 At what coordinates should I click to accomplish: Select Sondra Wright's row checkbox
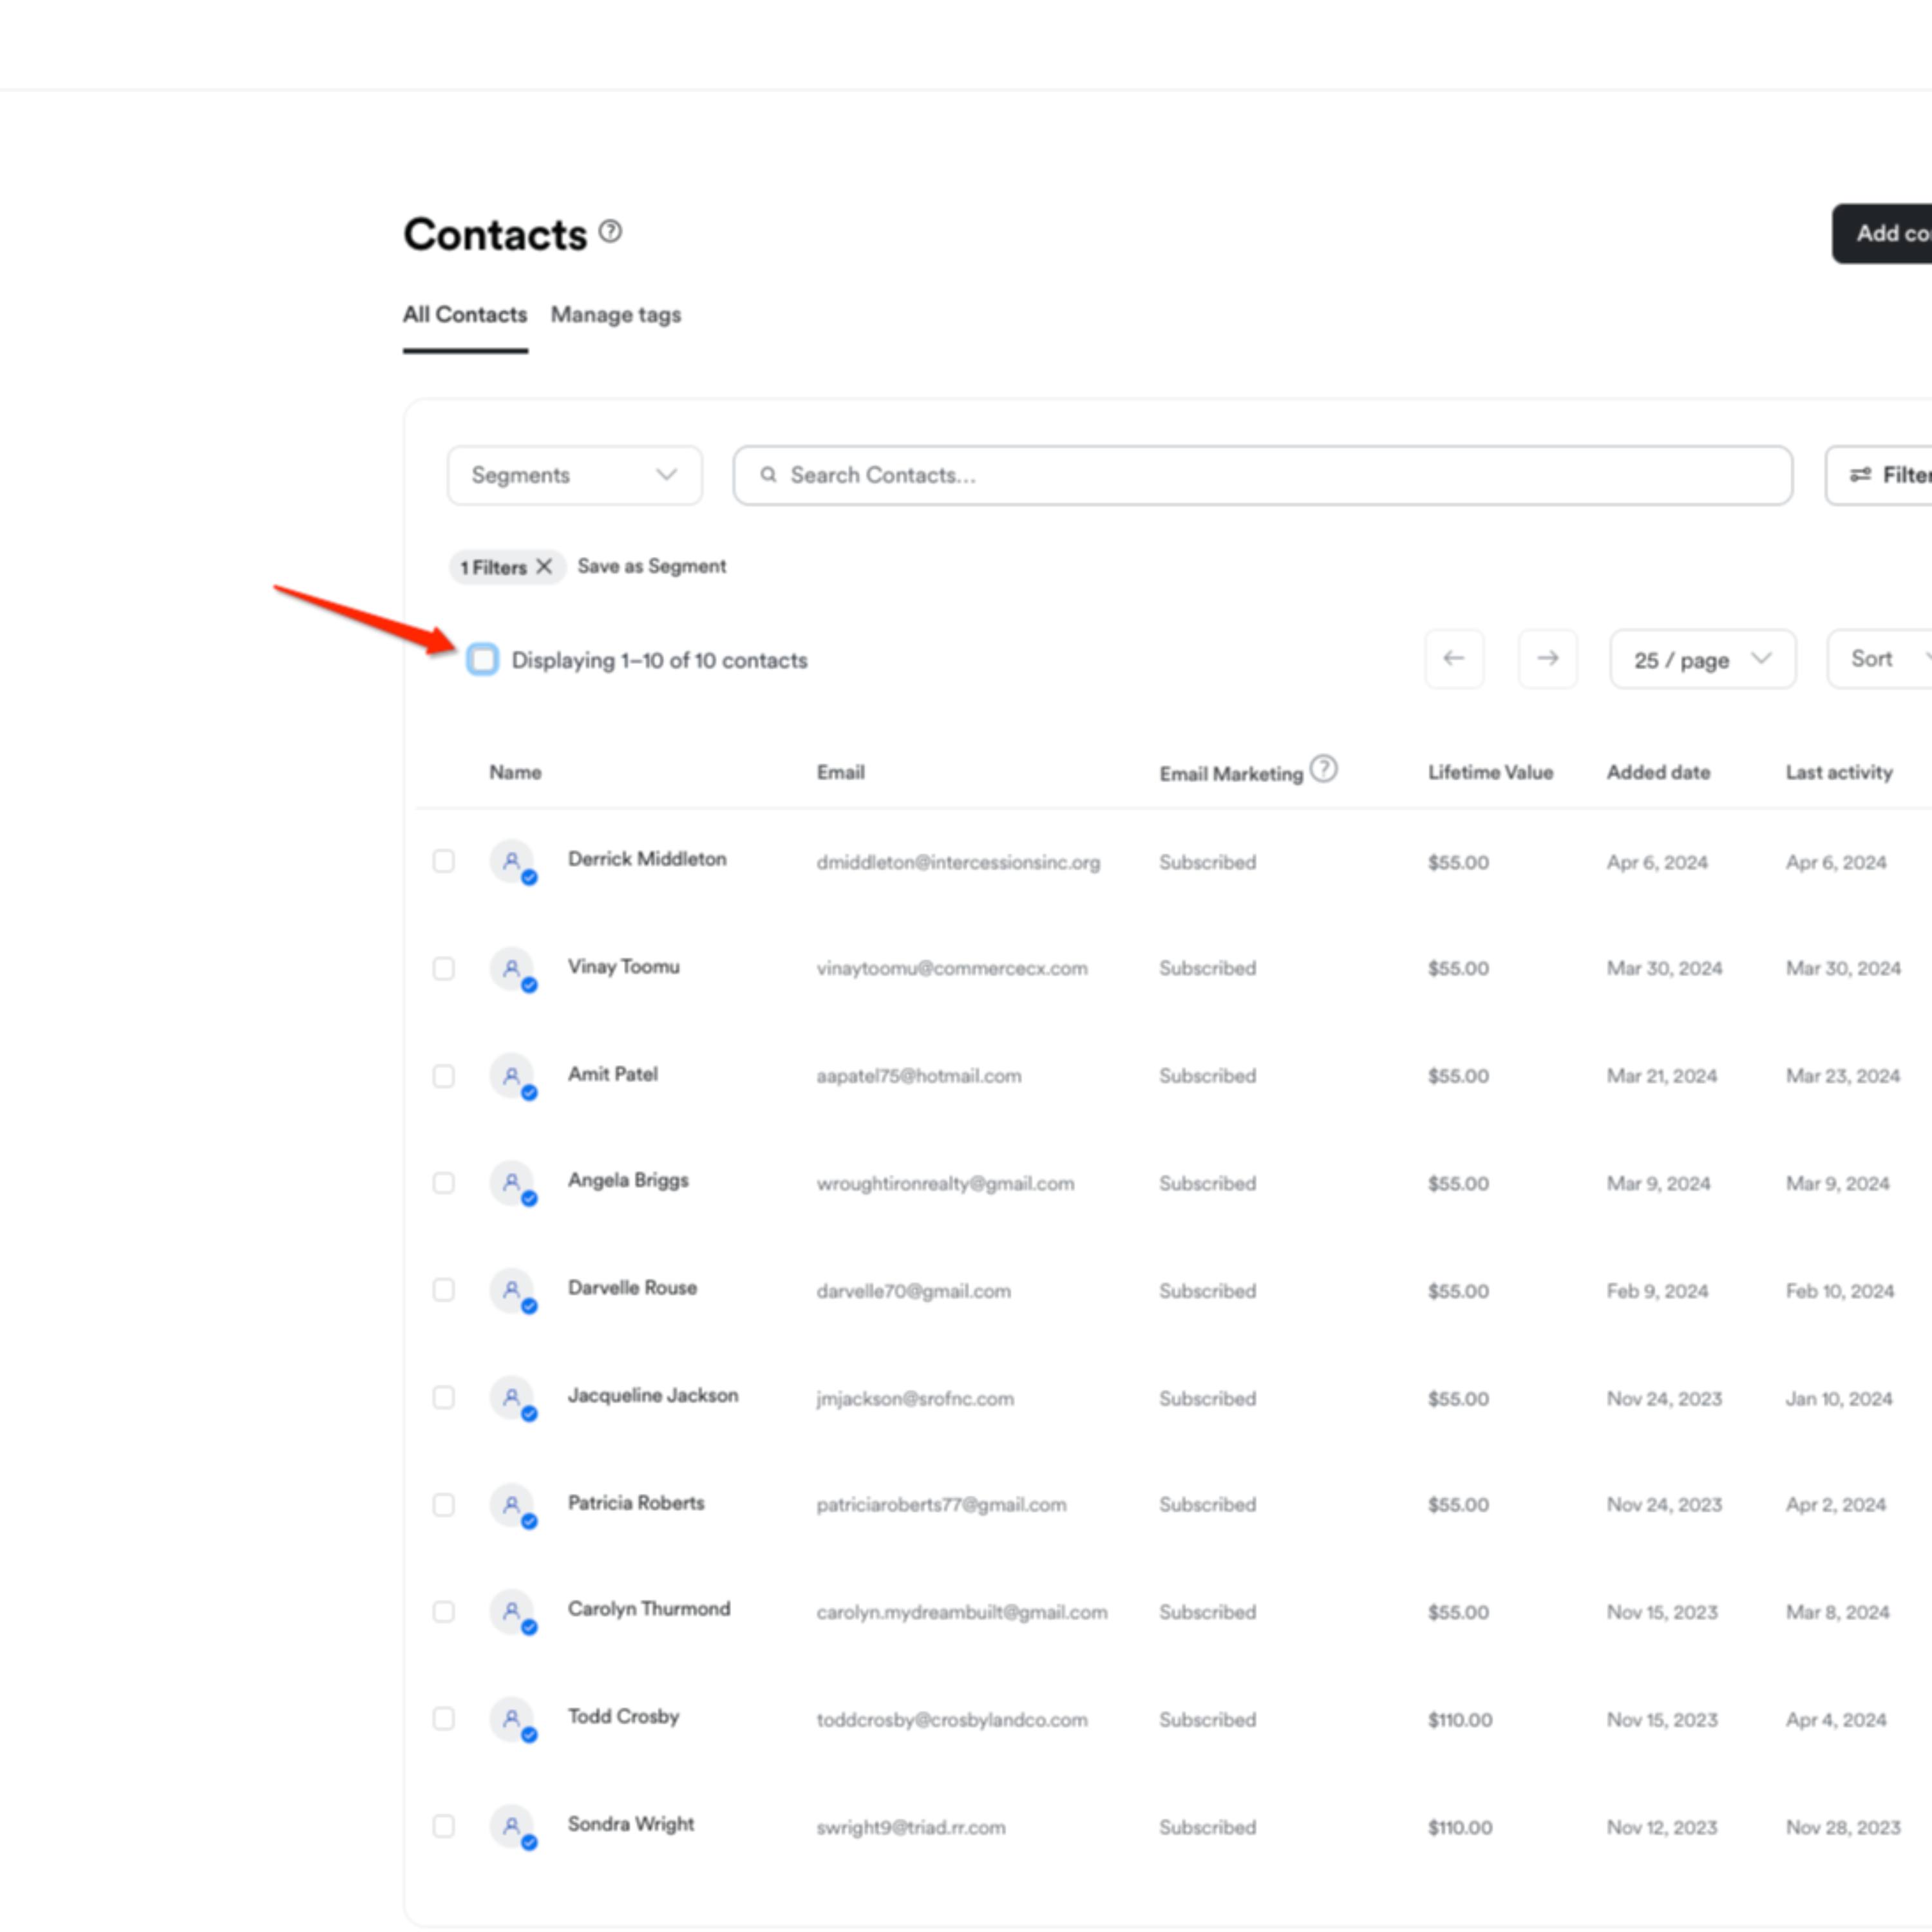[x=443, y=1826]
